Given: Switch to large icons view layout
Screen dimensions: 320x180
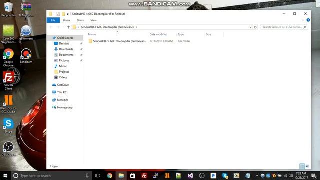Looking at the screenshot, I should (x=307, y=166).
